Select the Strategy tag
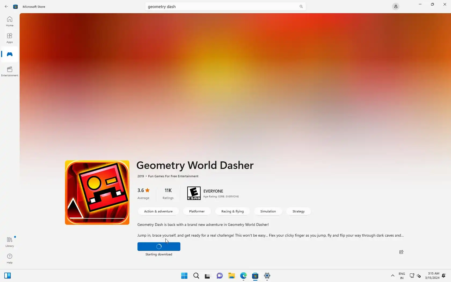 [x=299, y=211]
